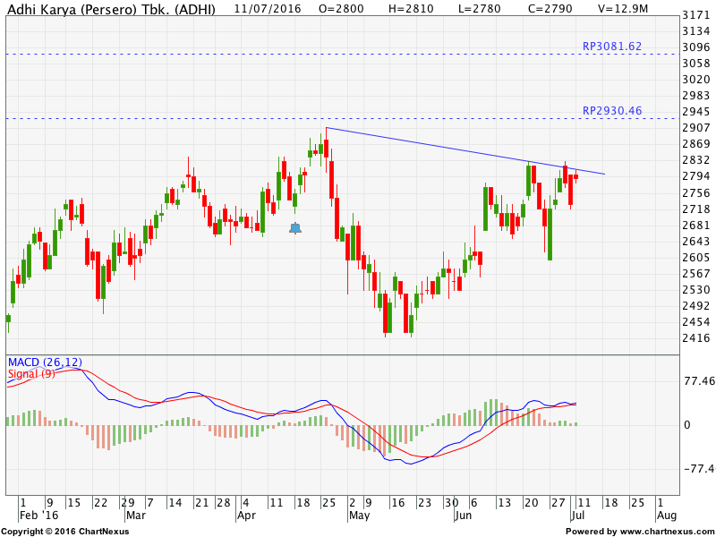716x537 pixels.
Task: Click the 77.46 MACD scale value
Action: coord(696,381)
